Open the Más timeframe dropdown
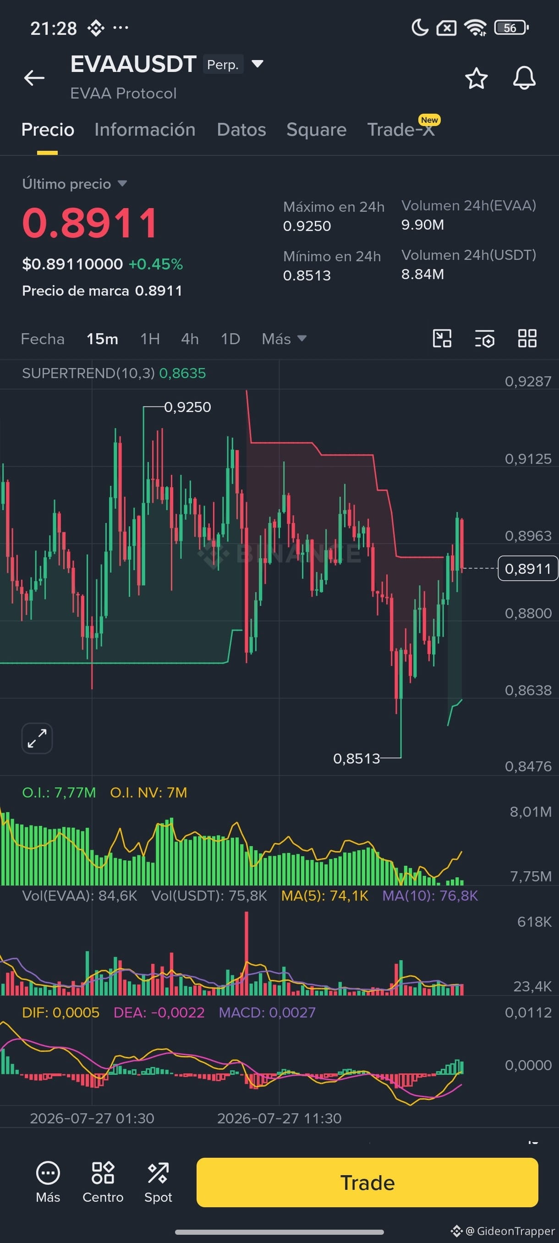The width and height of the screenshot is (559, 1243). (284, 339)
